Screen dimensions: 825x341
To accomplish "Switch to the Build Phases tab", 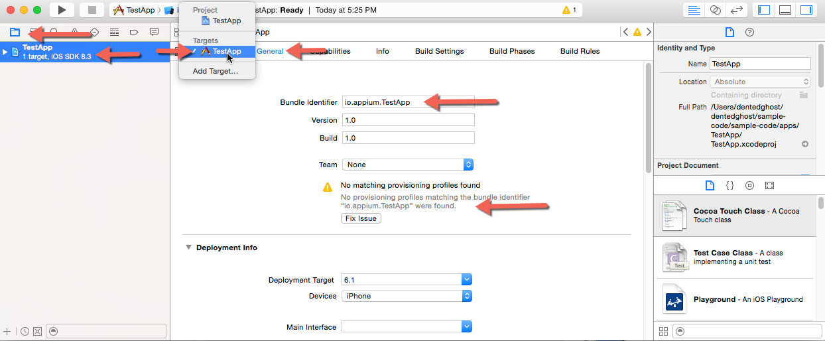I will [x=512, y=51].
